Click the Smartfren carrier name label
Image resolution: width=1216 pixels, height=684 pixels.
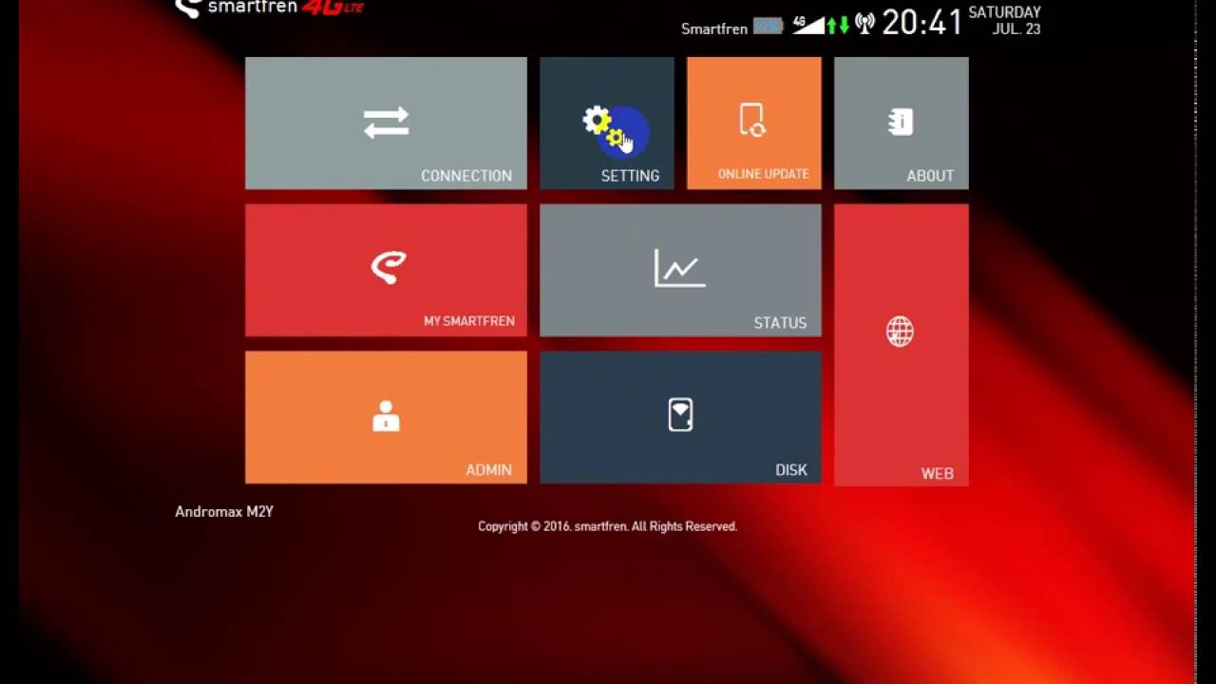coord(714,28)
